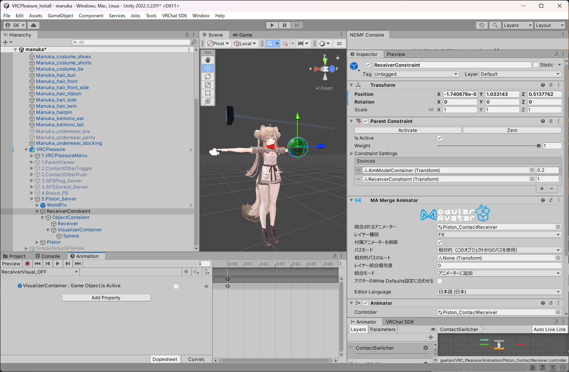The image size is (569, 372).
Task: Click Add Property button
Action: pos(106,298)
